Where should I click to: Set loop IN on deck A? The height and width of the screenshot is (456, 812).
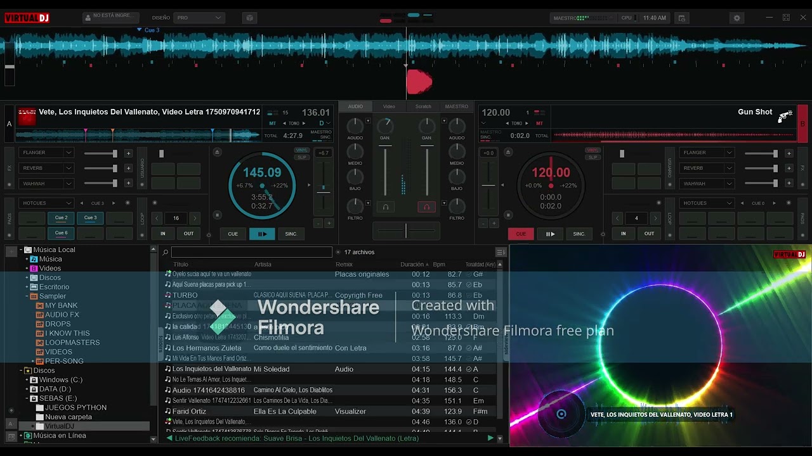[x=163, y=234]
